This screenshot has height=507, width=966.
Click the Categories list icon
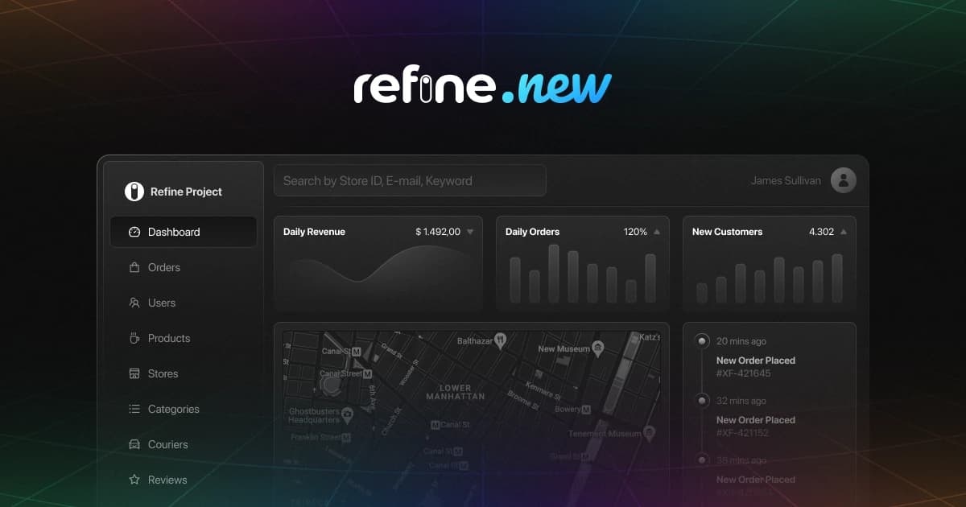tap(134, 409)
